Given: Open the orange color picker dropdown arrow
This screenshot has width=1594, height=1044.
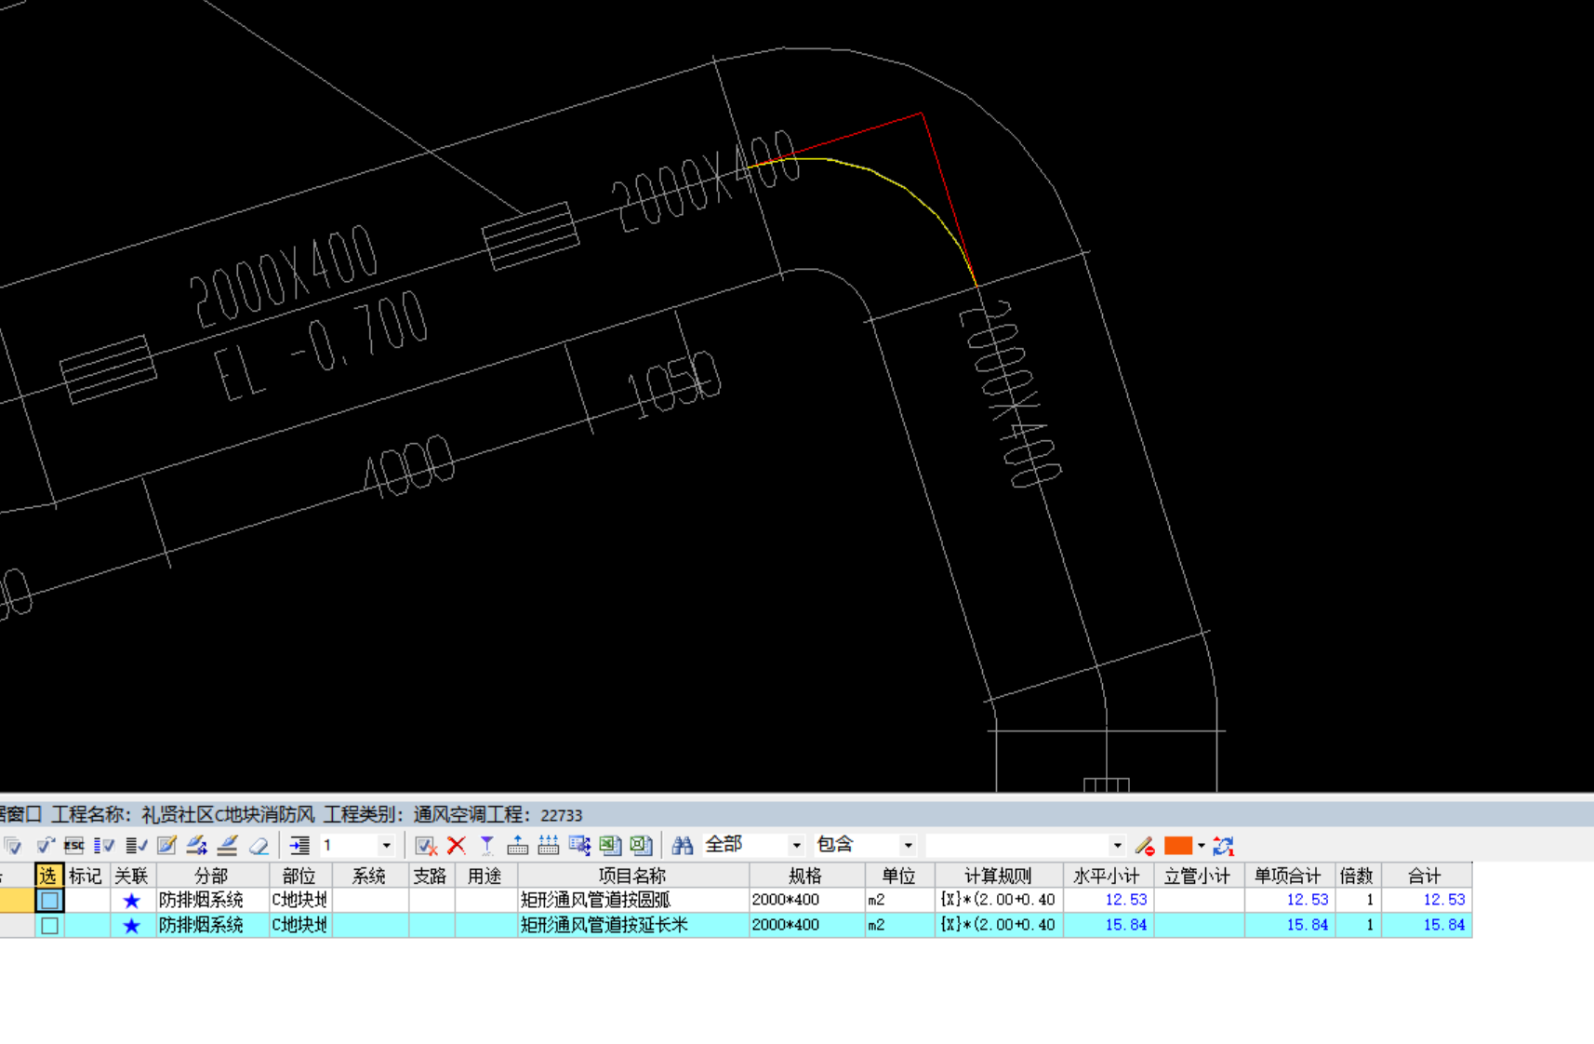Looking at the screenshot, I should click(1202, 846).
